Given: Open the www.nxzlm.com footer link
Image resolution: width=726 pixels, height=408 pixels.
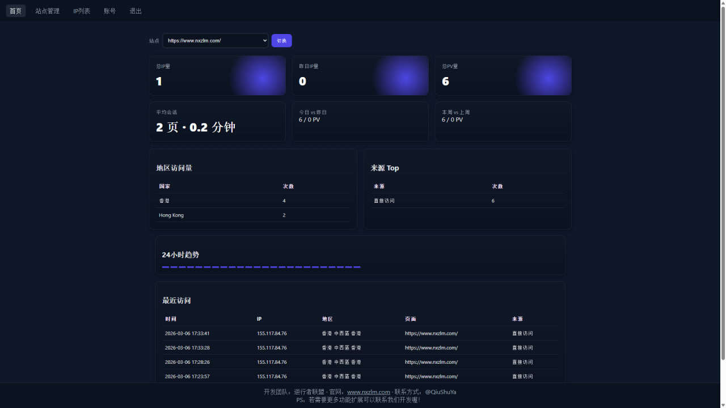Looking at the screenshot, I should pos(369,392).
